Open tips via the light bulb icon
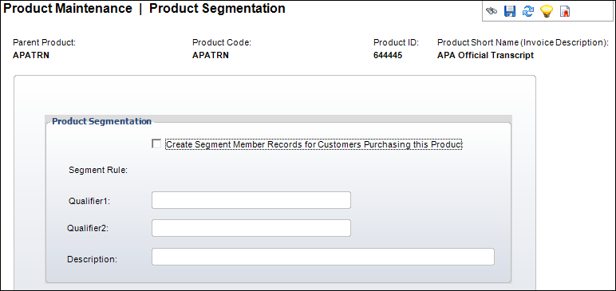The height and width of the screenshot is (291, 616). [547, 11]
